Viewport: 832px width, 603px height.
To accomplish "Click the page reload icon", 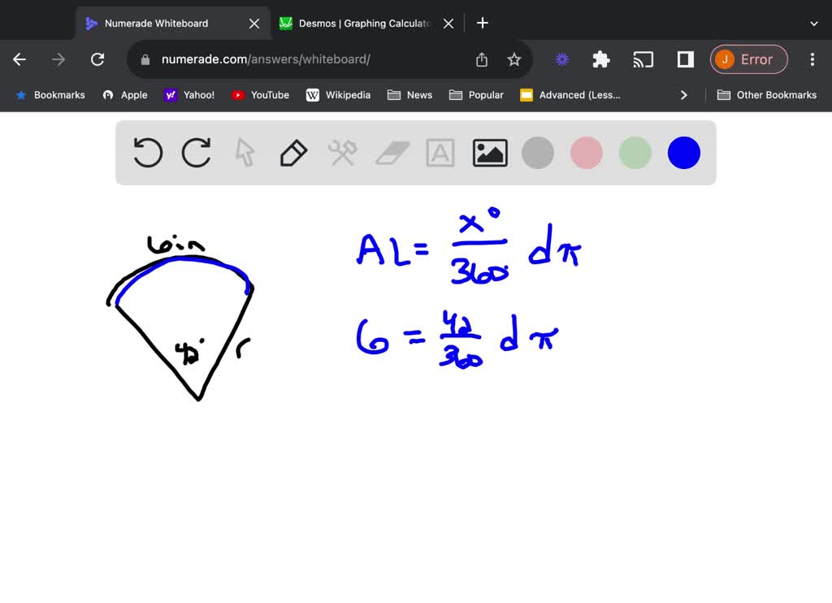I will tap(97, 59).
